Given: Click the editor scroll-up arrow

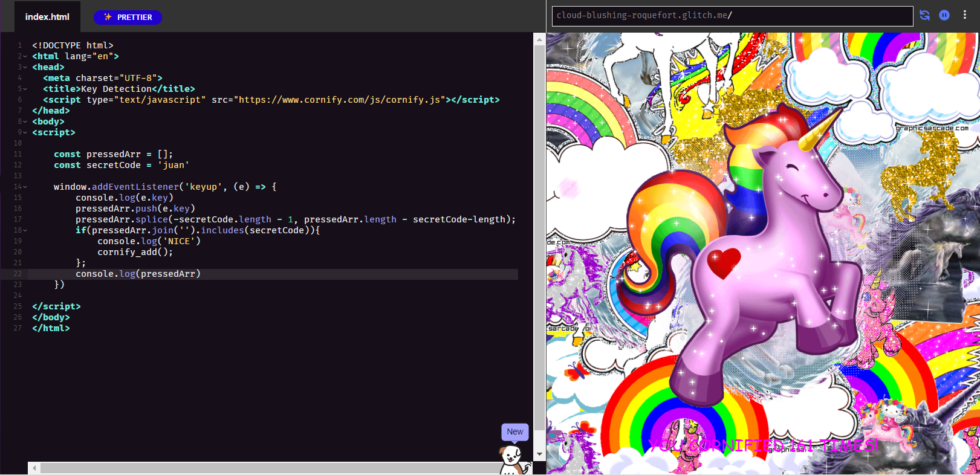Looking at the screenshot, I should coord(539,39).
